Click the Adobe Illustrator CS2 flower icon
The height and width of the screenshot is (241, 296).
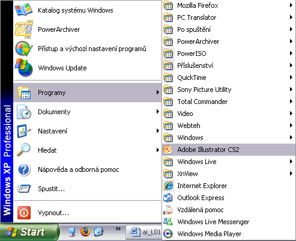(168, 150)
